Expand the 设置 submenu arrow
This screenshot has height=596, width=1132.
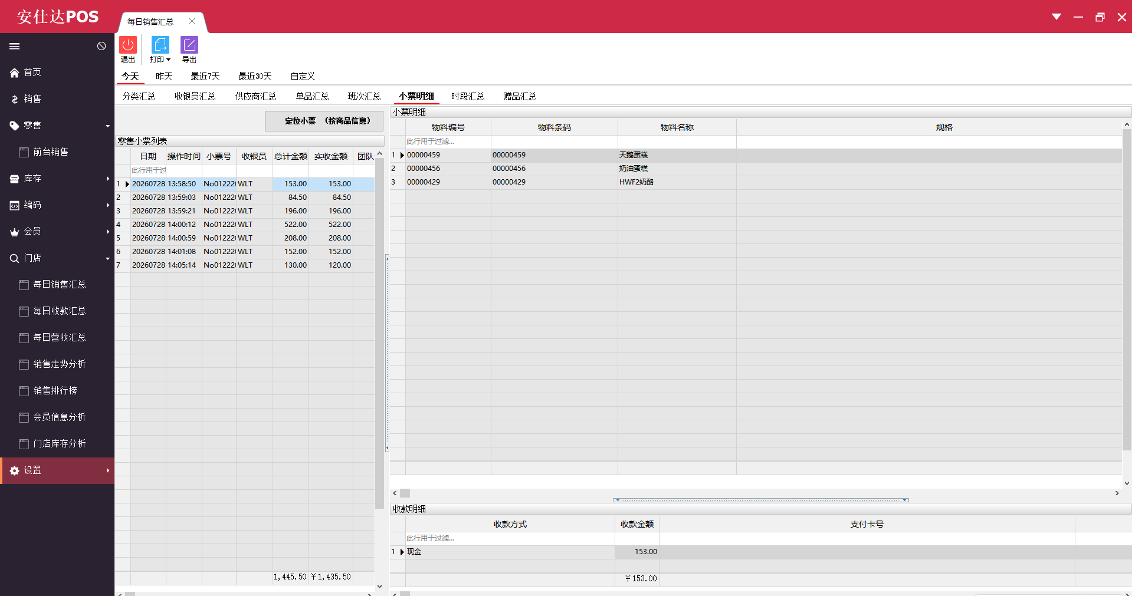108,470
